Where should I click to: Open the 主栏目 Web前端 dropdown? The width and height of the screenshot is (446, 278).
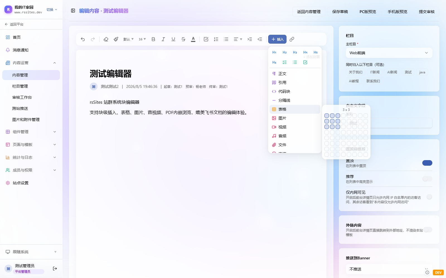pyautogui.click(x=389, y=53)
